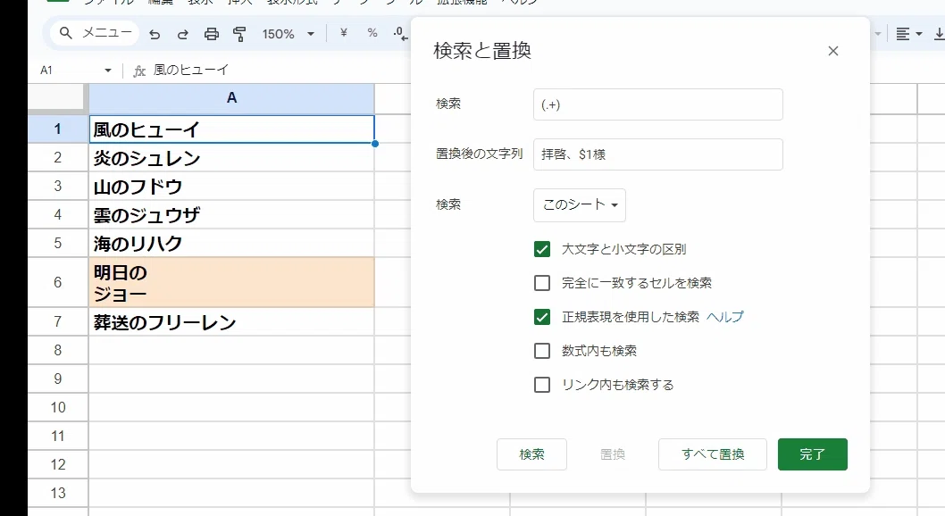This screenshot has width=945, height=516.
Task: Select cell 雲のジュウザ
Action: [231, 214]
